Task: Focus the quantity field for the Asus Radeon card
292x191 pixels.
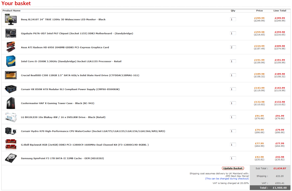Action: (233, 47)
